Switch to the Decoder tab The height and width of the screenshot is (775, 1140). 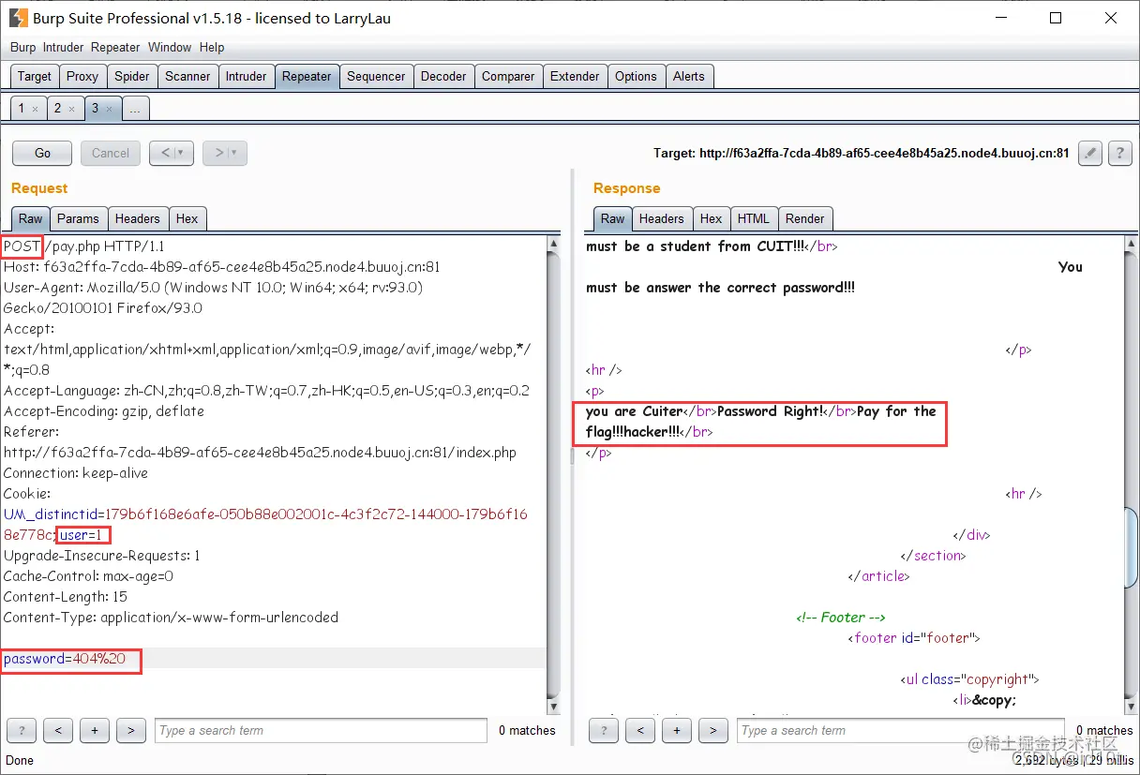pyautogui.click(x=443, y=77)
